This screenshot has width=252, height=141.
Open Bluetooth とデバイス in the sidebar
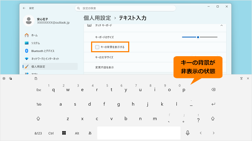coord(50,51)
